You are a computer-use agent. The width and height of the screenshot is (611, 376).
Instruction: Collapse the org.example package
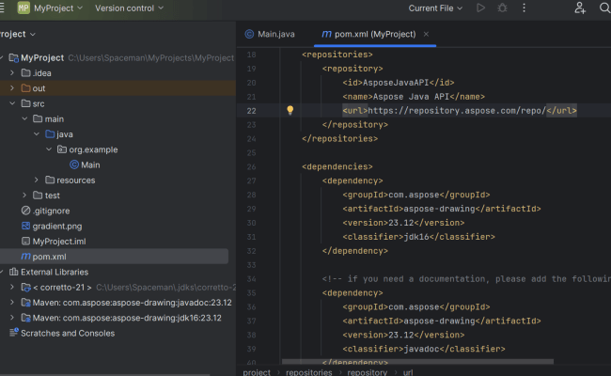coord(49,149)
